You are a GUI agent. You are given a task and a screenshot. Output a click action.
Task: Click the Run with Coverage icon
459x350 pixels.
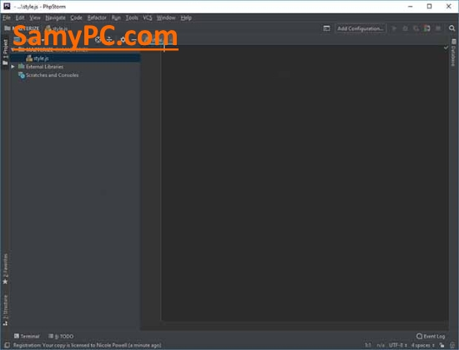pyautogui.click(x=416, y=28)
